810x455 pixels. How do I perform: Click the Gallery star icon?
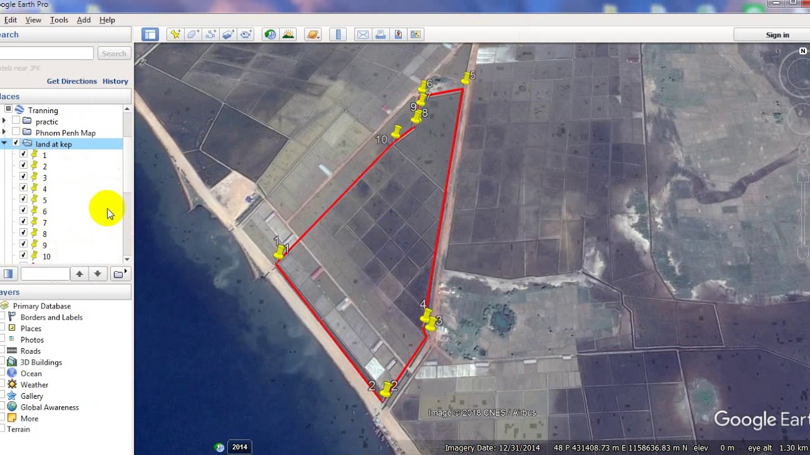pyautogui.click(x=12, y=396)
